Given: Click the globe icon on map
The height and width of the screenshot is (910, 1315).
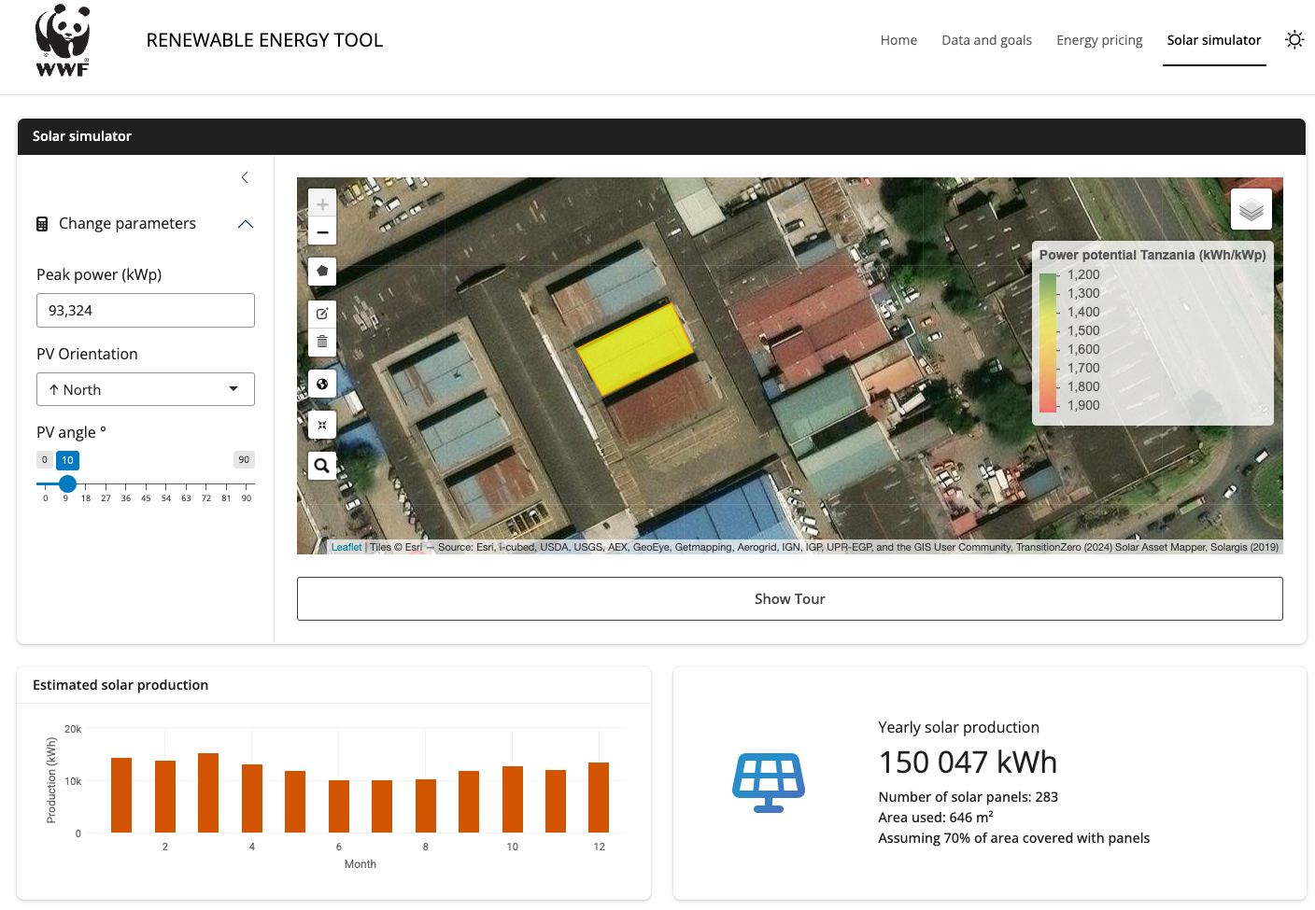Looking at the screenshot, I should pyautogui.click(x=322, y=384).
